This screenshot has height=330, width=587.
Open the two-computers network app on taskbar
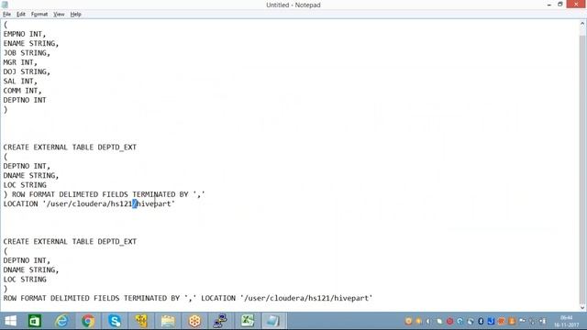coord(221,321)
